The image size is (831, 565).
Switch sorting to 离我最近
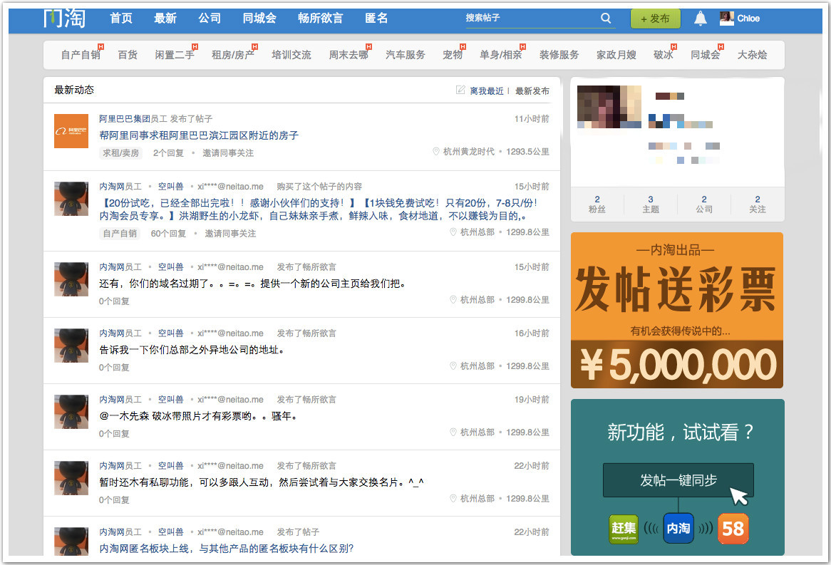click(x=486, y=90)
